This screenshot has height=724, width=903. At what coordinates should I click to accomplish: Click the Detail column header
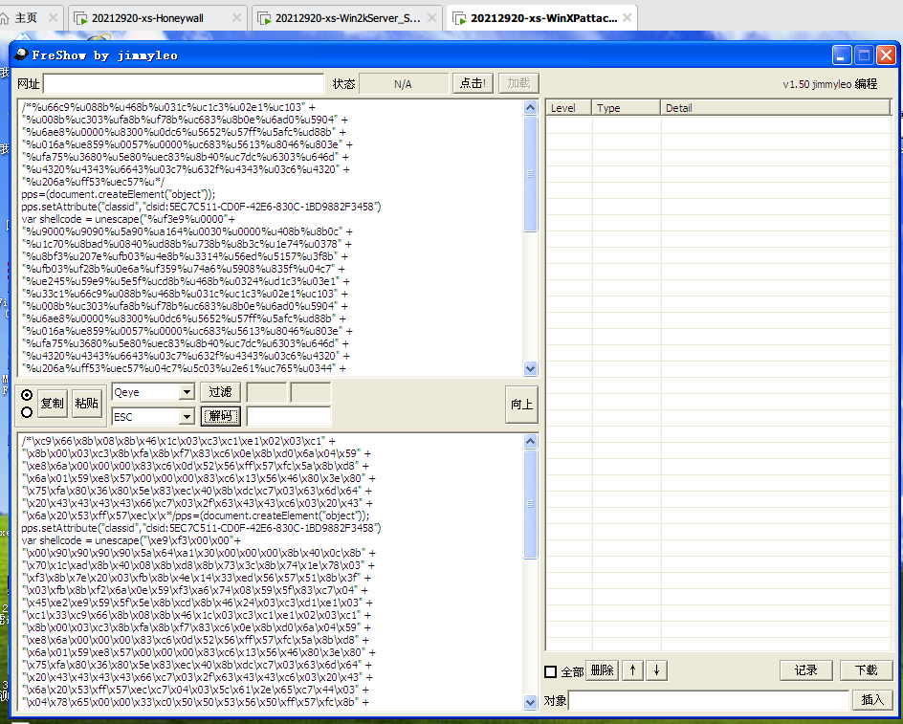pyautogui.click(x=775, y=108)
